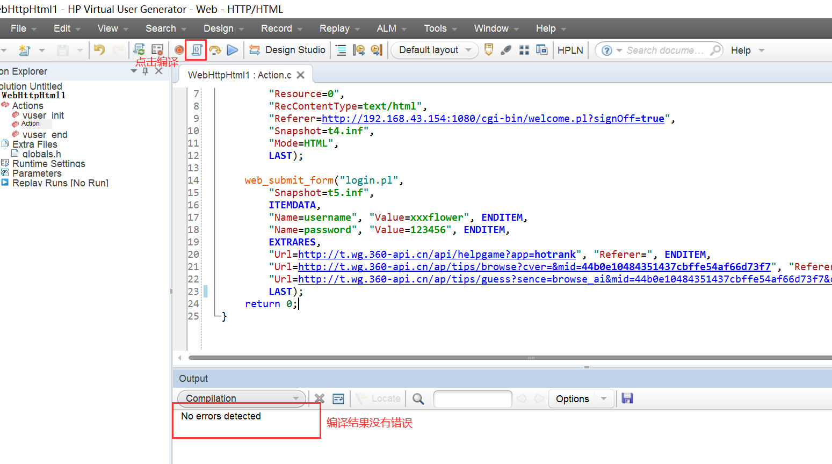The image size is (832, 464).
Task: Open the File menu
Action: 24,28
